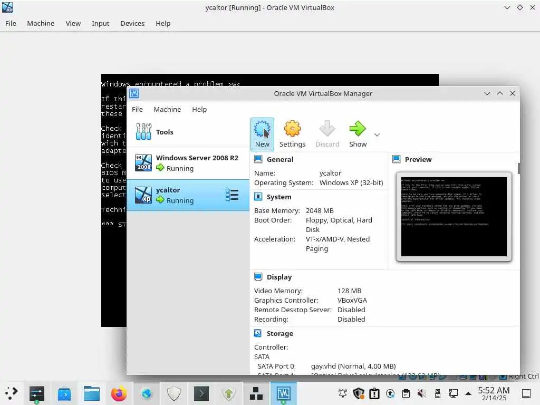Select the Windows Server 2008 R2 machine
Viewport: 540px width, 405px height.
coord(188,163)
